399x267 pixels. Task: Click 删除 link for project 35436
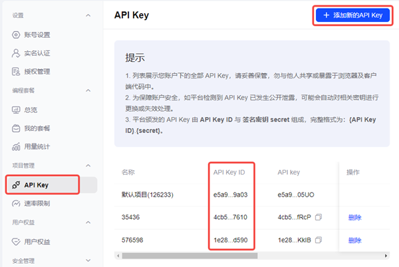354,217
